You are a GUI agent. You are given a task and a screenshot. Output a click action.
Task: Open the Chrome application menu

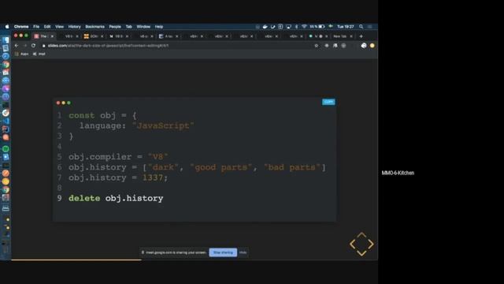pyautogui.click(x=21, y=27)
